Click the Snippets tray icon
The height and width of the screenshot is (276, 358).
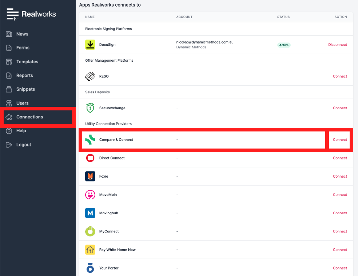coord(9,89)
